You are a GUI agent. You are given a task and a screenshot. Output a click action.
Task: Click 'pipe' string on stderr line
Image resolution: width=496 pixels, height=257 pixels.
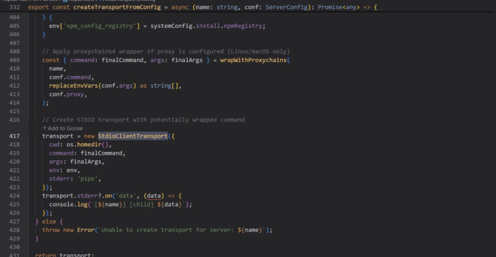pos(87,179)
